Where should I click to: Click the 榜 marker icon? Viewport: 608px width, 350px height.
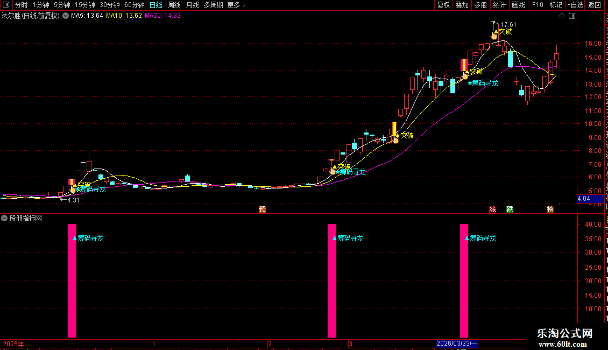550,209
